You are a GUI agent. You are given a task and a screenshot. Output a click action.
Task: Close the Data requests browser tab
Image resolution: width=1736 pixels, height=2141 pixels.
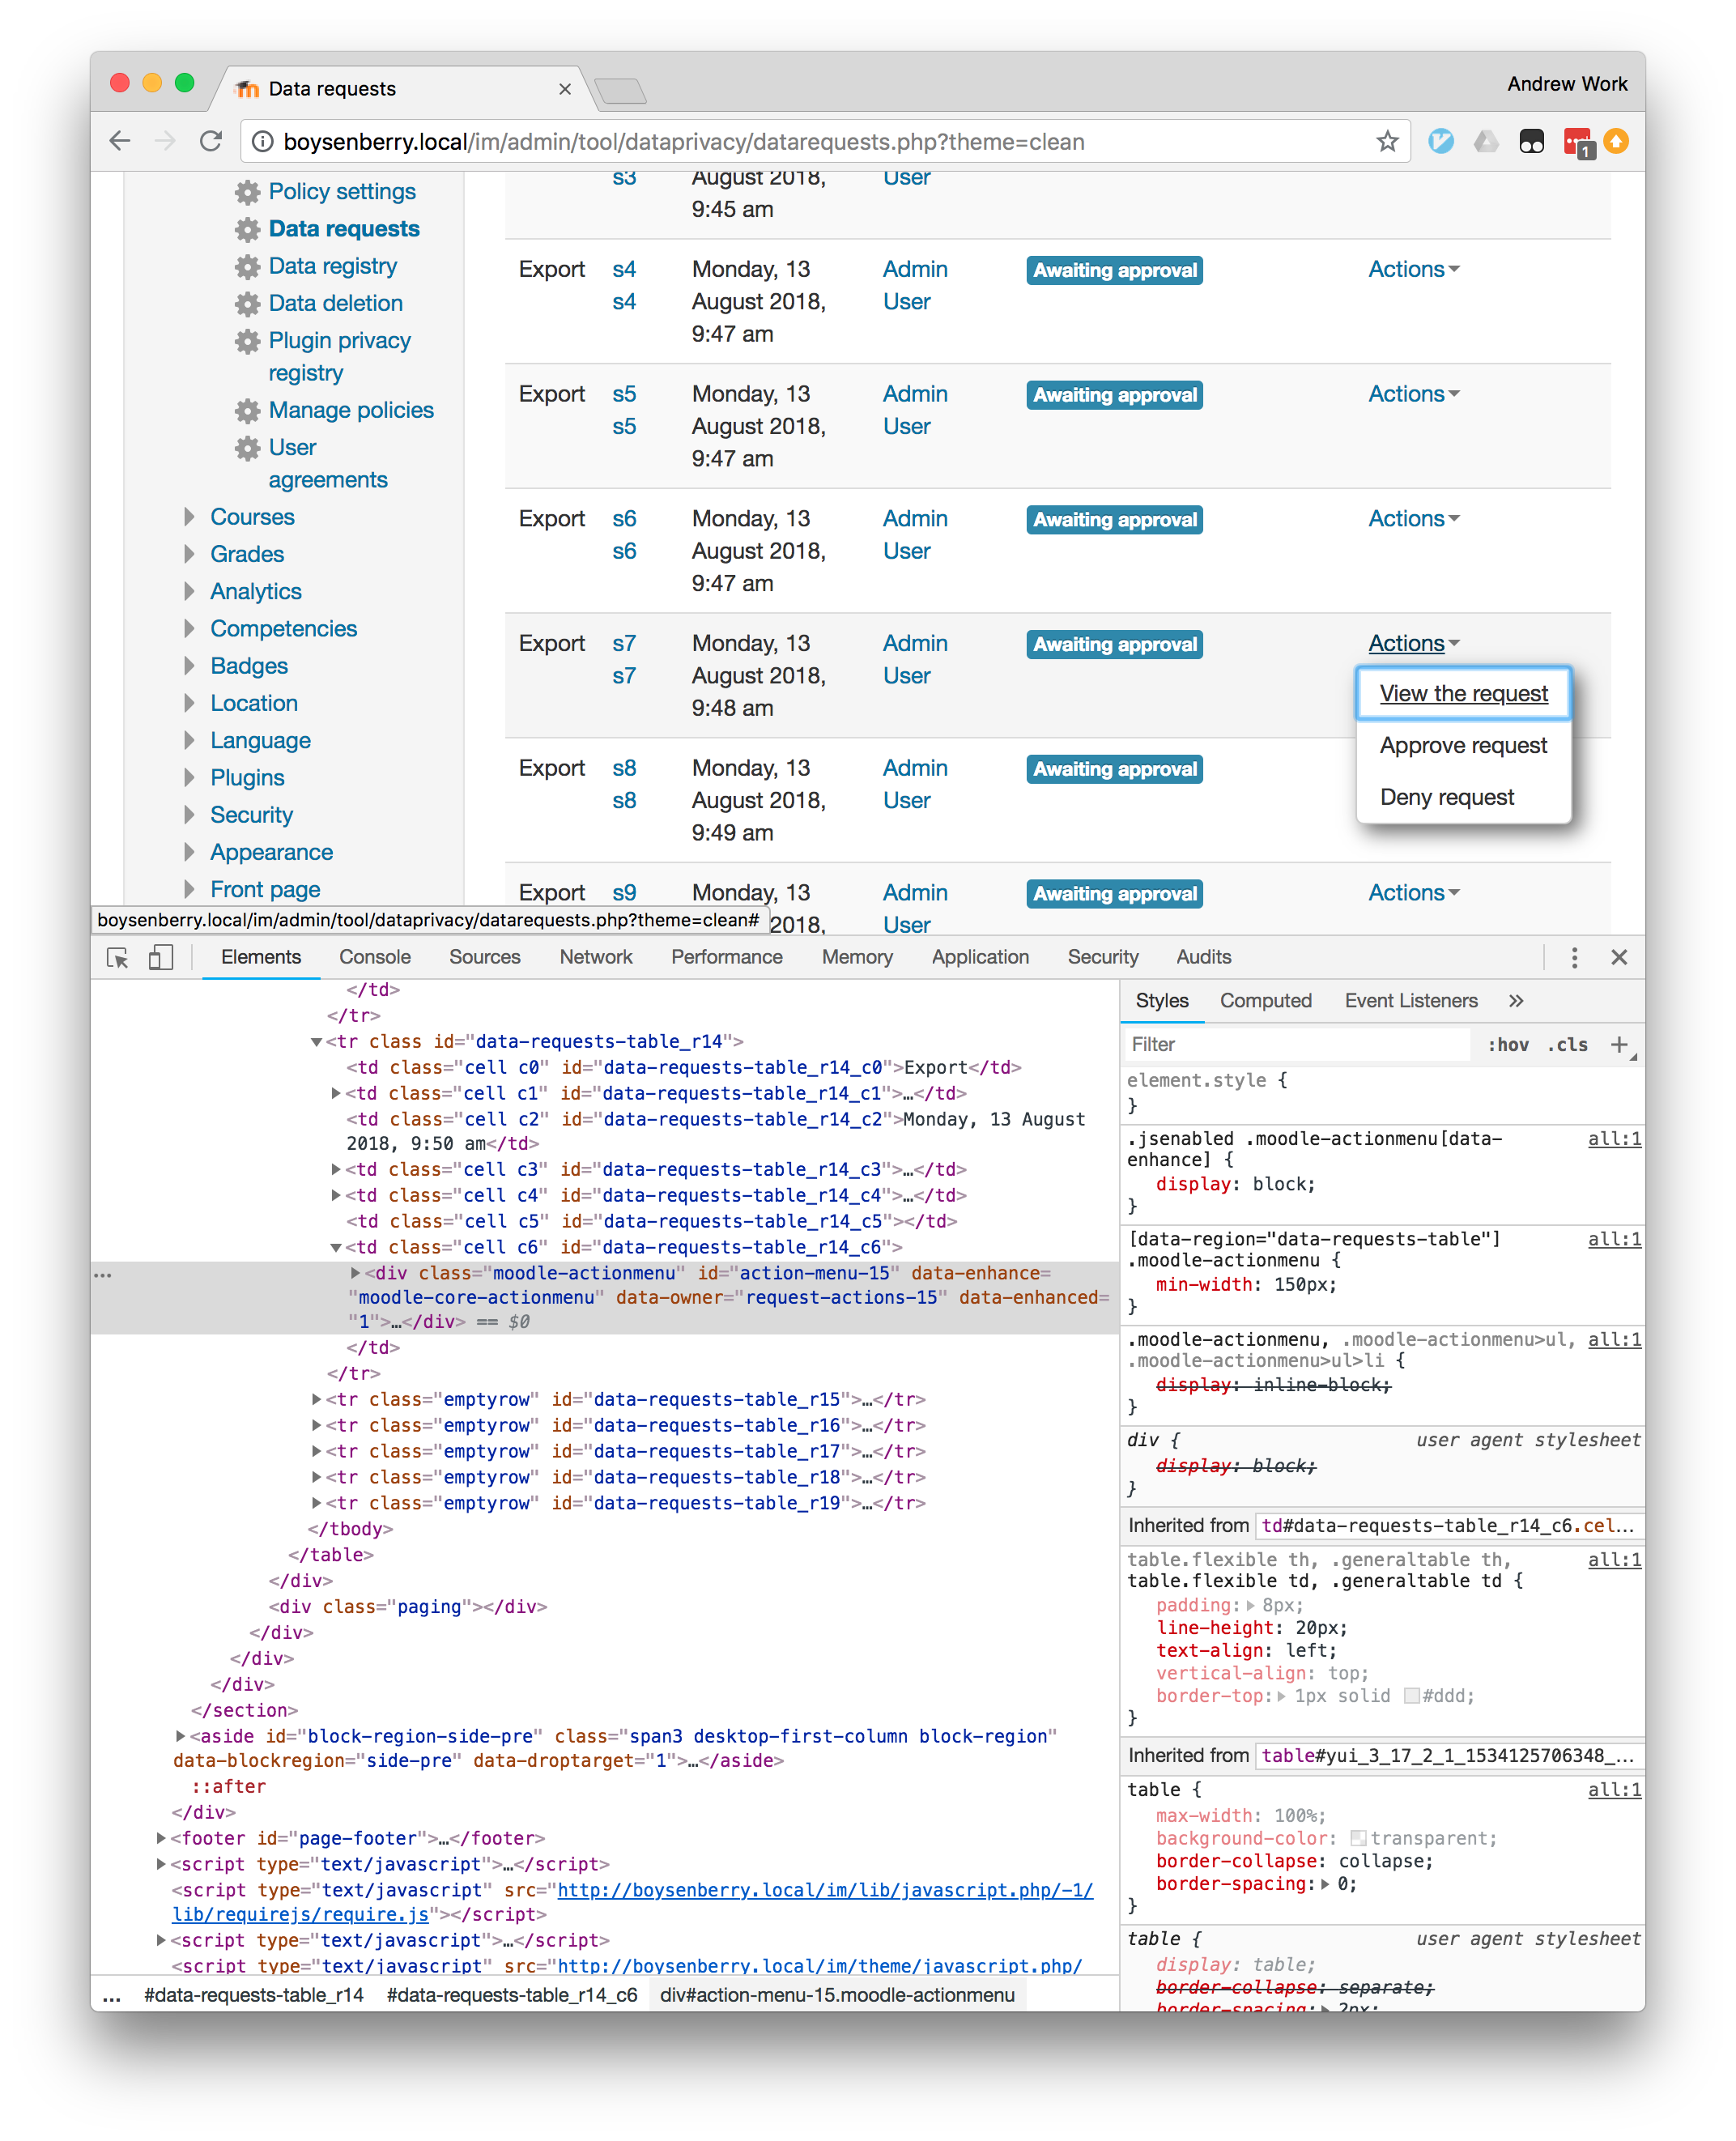pyautogui.click(x=565, y=89)
